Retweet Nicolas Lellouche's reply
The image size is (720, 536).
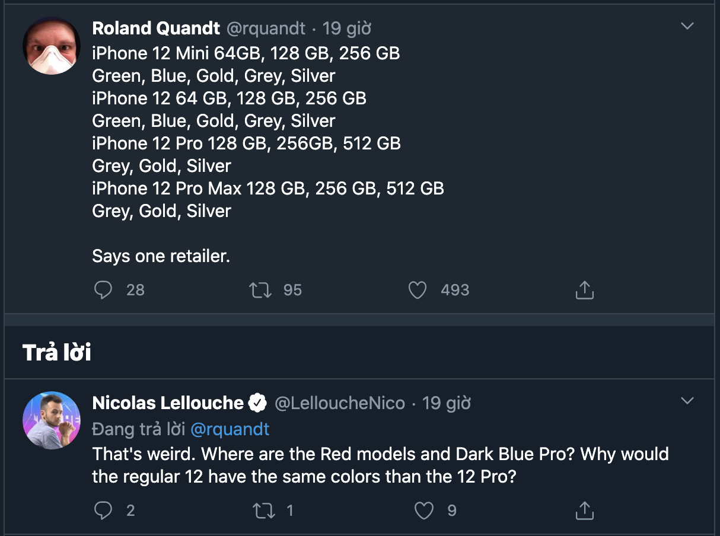[263, 511]
